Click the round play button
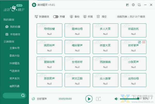This screenshot has height=104, width=155. coord(89,99)
